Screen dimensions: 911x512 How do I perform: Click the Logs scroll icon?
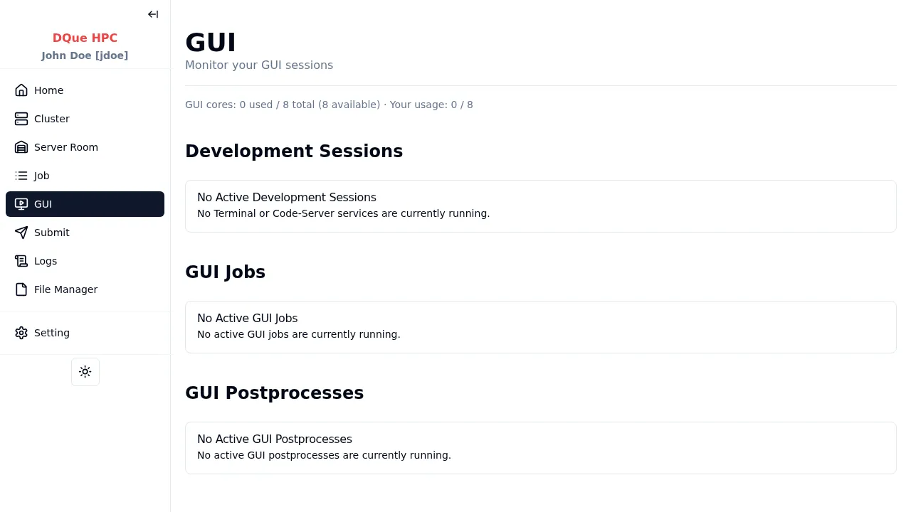21,261
